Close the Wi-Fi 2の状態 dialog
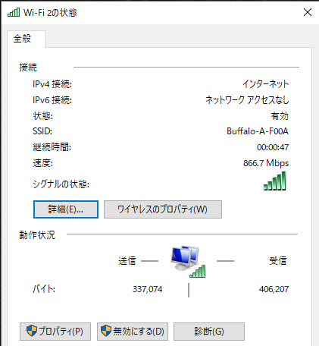The width and height of the screenshot is (319, 346). (x=308, y=12)
